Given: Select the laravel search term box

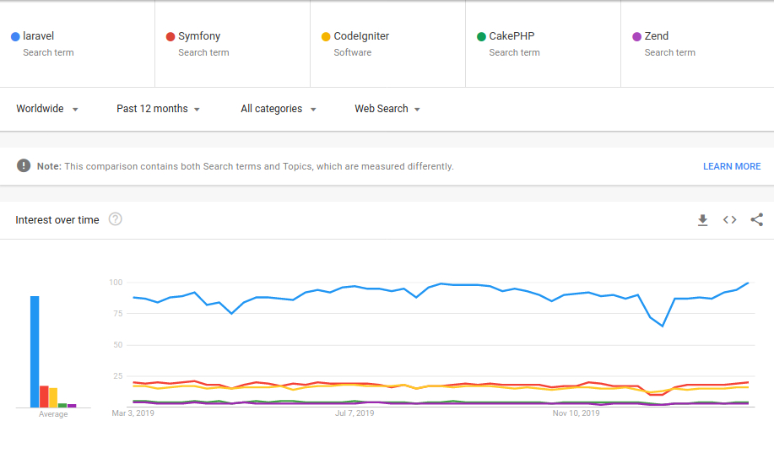Looking at the screenshot, I should coord(77,44).
